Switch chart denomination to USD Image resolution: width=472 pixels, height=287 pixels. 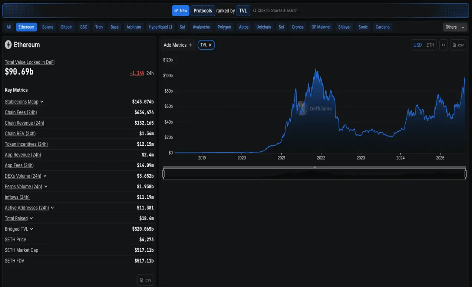[x=417, y=45]
